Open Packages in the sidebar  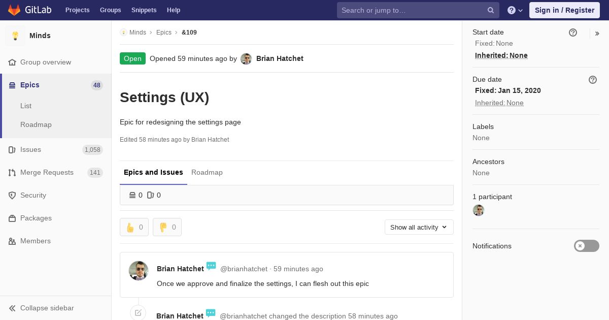36,218
